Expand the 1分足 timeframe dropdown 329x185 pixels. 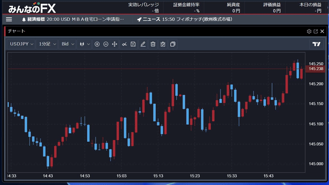47,44
